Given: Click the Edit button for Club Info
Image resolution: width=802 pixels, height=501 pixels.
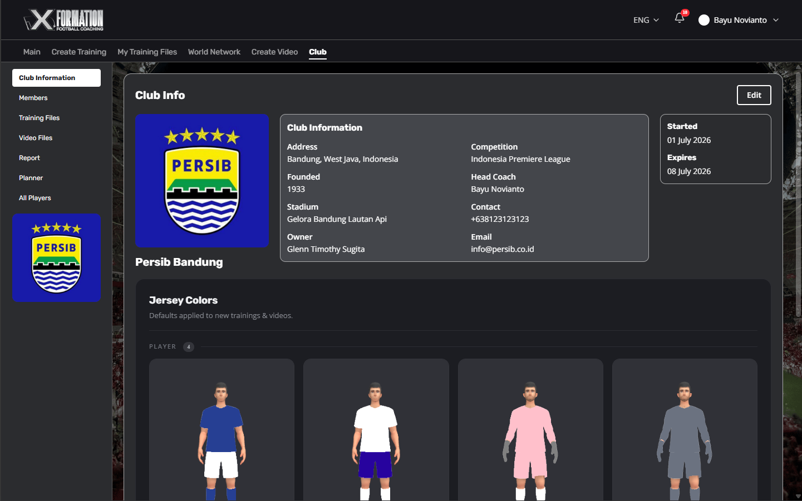Looking at the screenshot, I should pos(754,95).
